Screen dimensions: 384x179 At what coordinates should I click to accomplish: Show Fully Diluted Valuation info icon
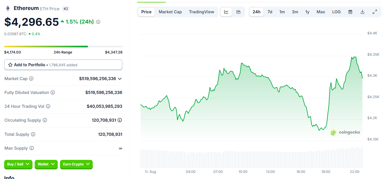coord(53,93)
